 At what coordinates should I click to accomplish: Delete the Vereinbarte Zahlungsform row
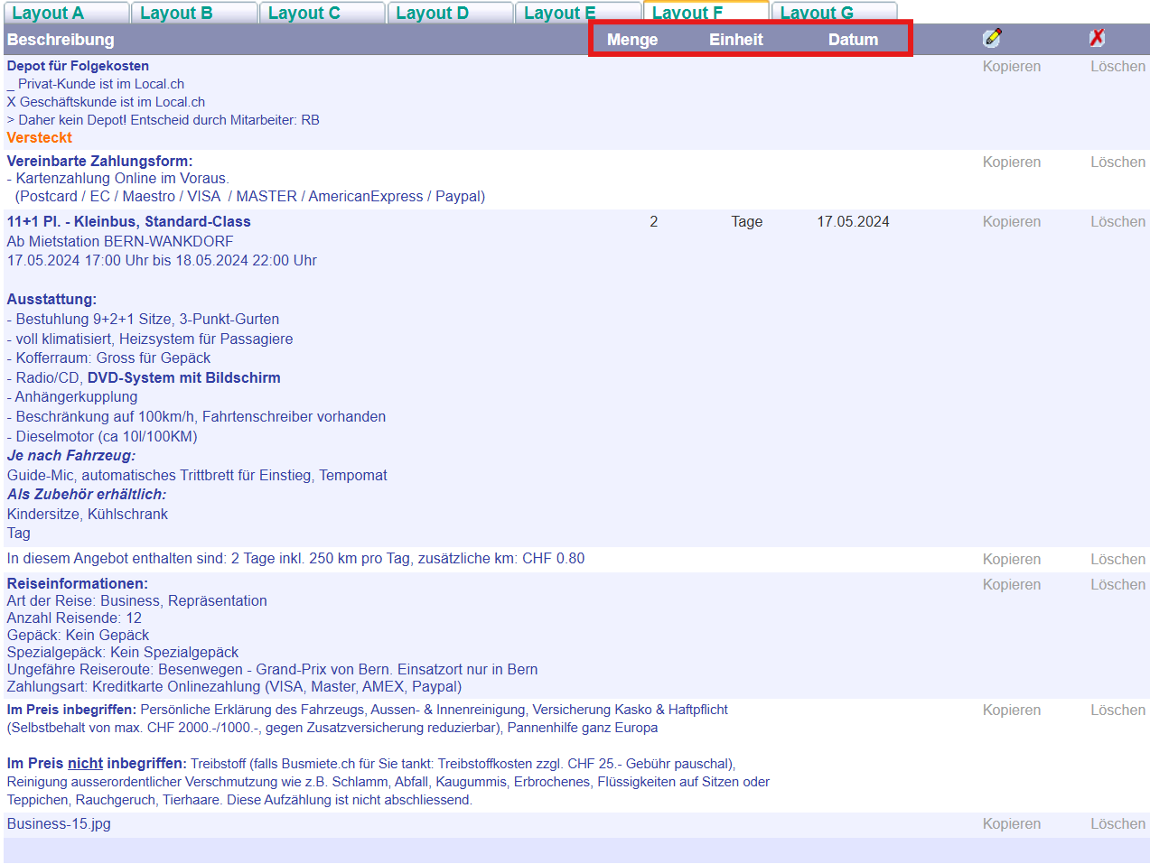[1117, 163]
